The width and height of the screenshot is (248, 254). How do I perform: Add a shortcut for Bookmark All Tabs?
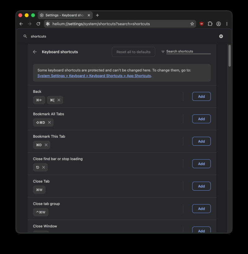(201, 119)
